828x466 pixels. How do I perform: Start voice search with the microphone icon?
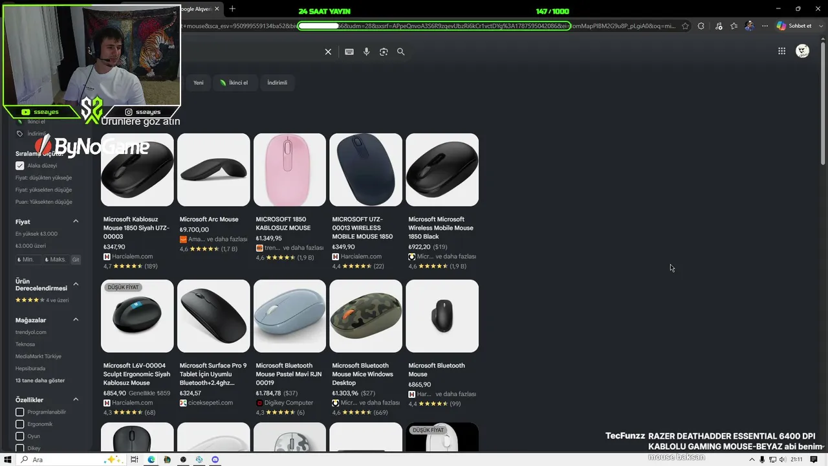(x=366, y=52)
